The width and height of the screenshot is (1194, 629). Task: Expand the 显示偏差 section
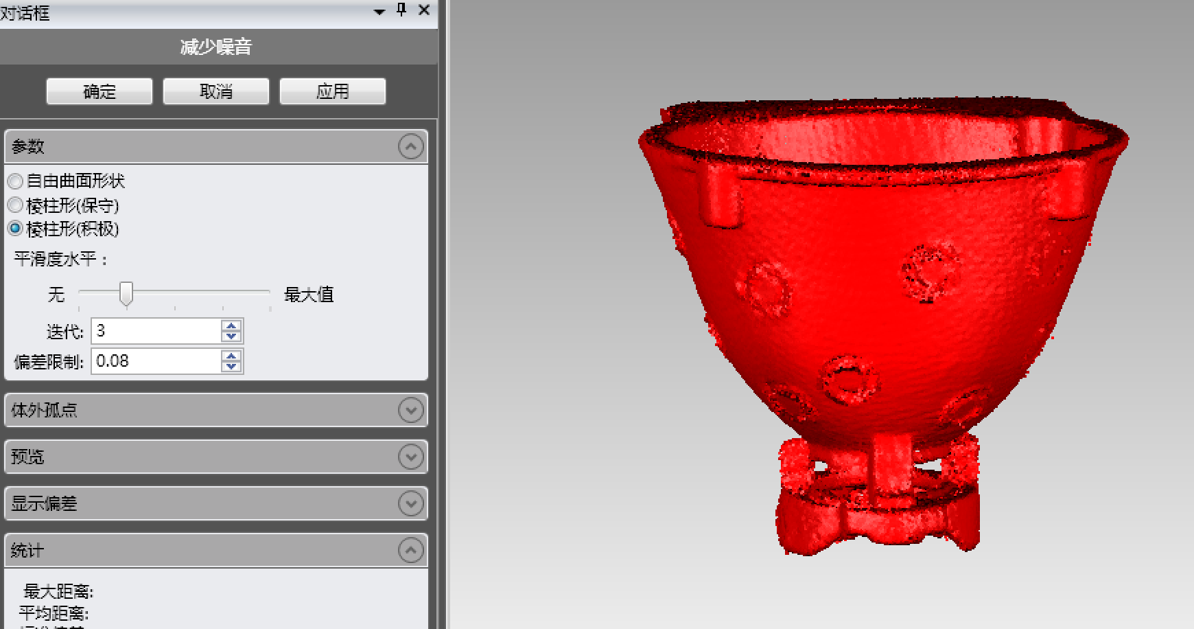coord(410,503)
